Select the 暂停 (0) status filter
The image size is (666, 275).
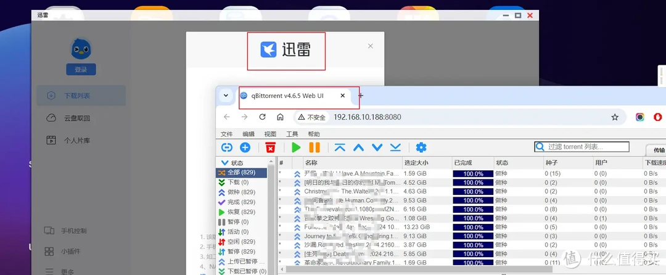242,222
